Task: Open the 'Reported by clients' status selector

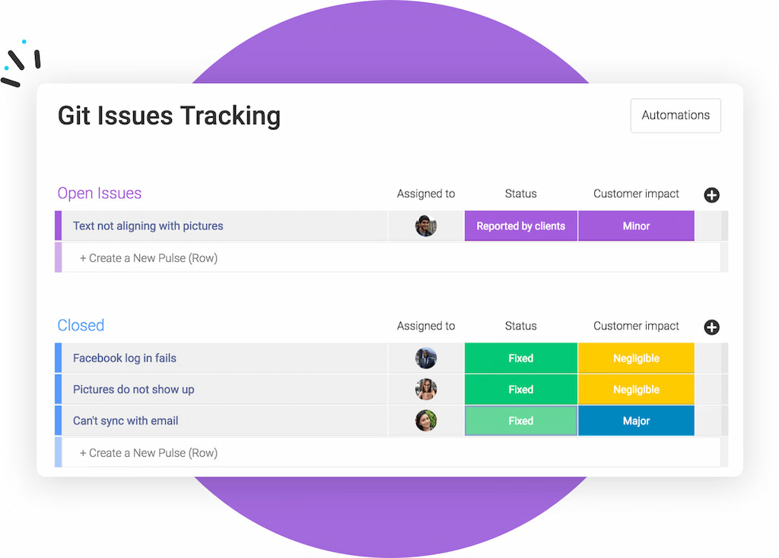Action: [520, 225]
